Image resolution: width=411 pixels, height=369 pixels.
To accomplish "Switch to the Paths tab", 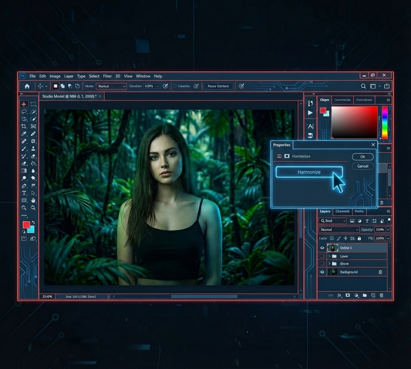I will 359,211.
